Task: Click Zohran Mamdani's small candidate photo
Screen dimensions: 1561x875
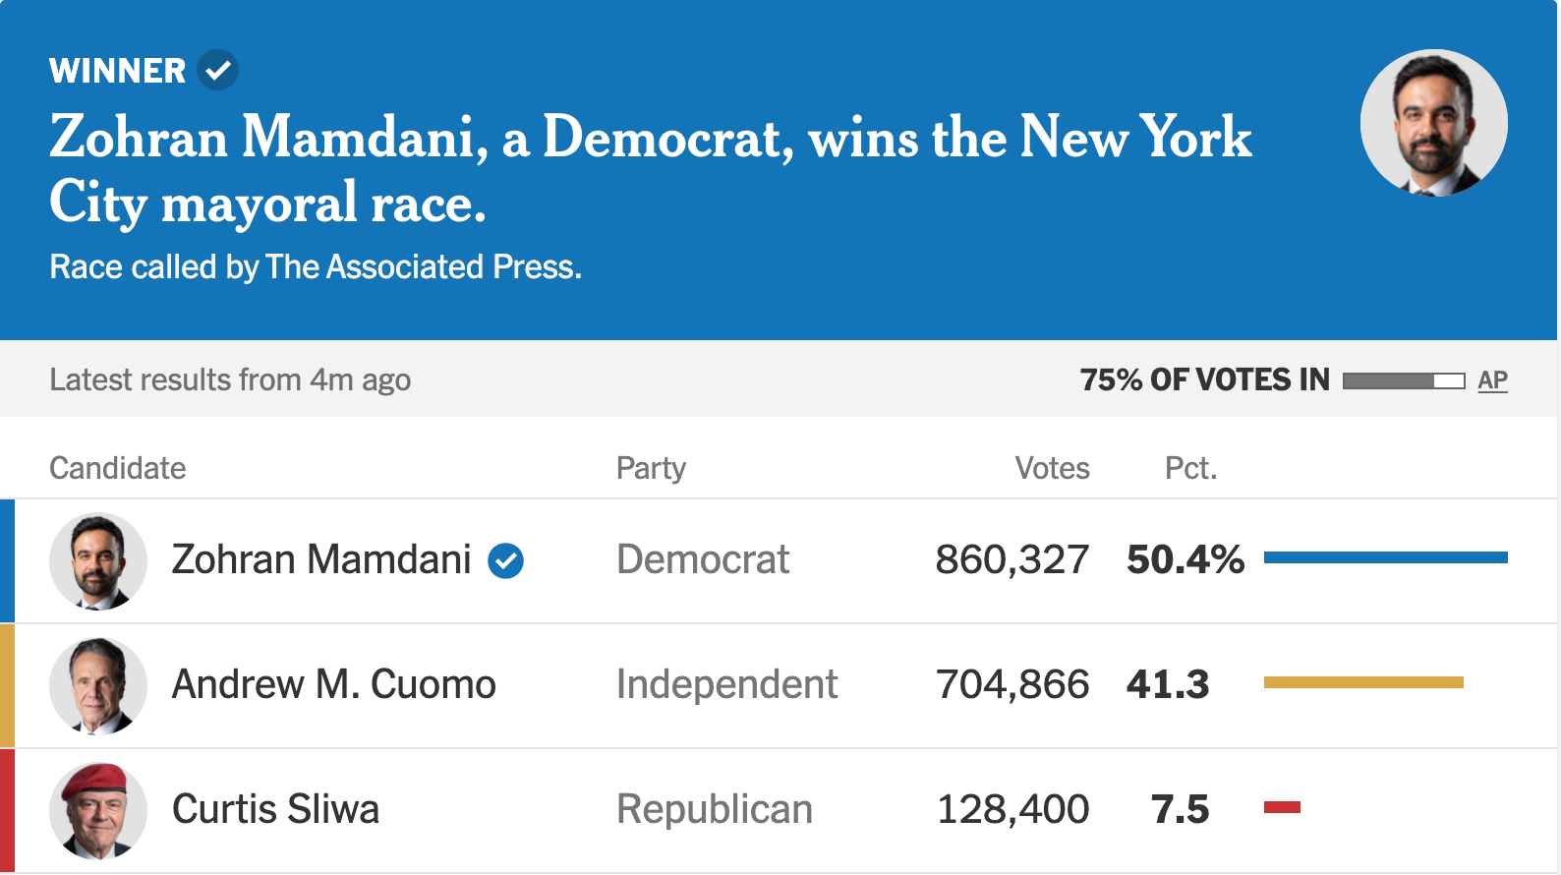Action: click(98, 561)
